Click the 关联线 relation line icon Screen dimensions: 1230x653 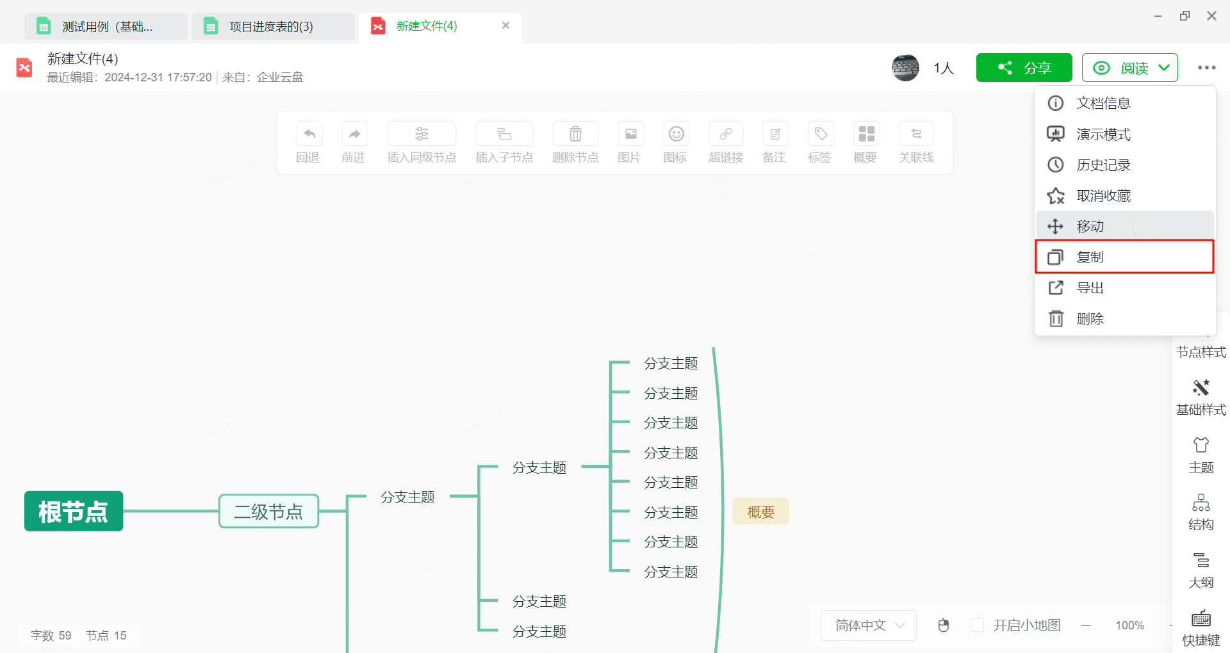click(x=916, y=134)
